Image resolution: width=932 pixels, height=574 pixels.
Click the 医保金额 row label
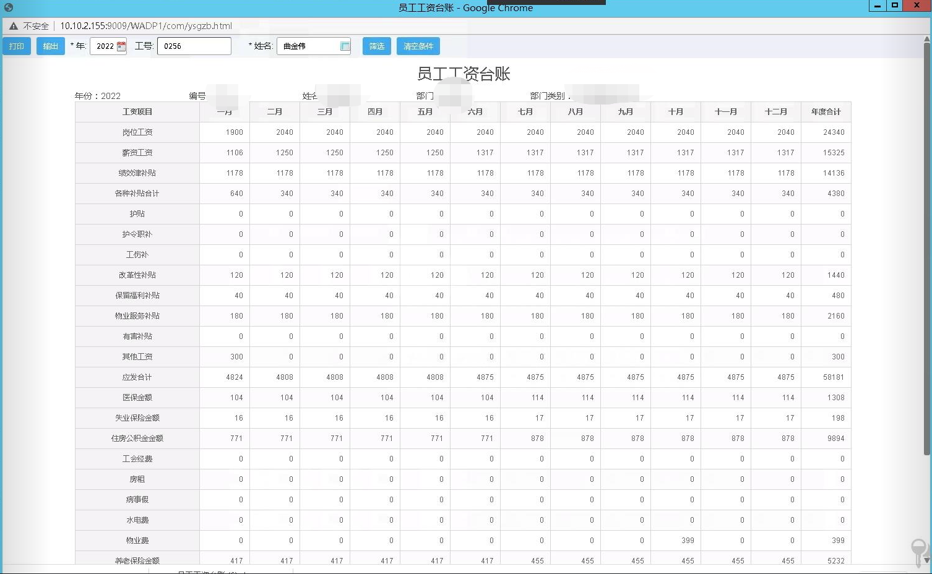click(x=137, y=398)
